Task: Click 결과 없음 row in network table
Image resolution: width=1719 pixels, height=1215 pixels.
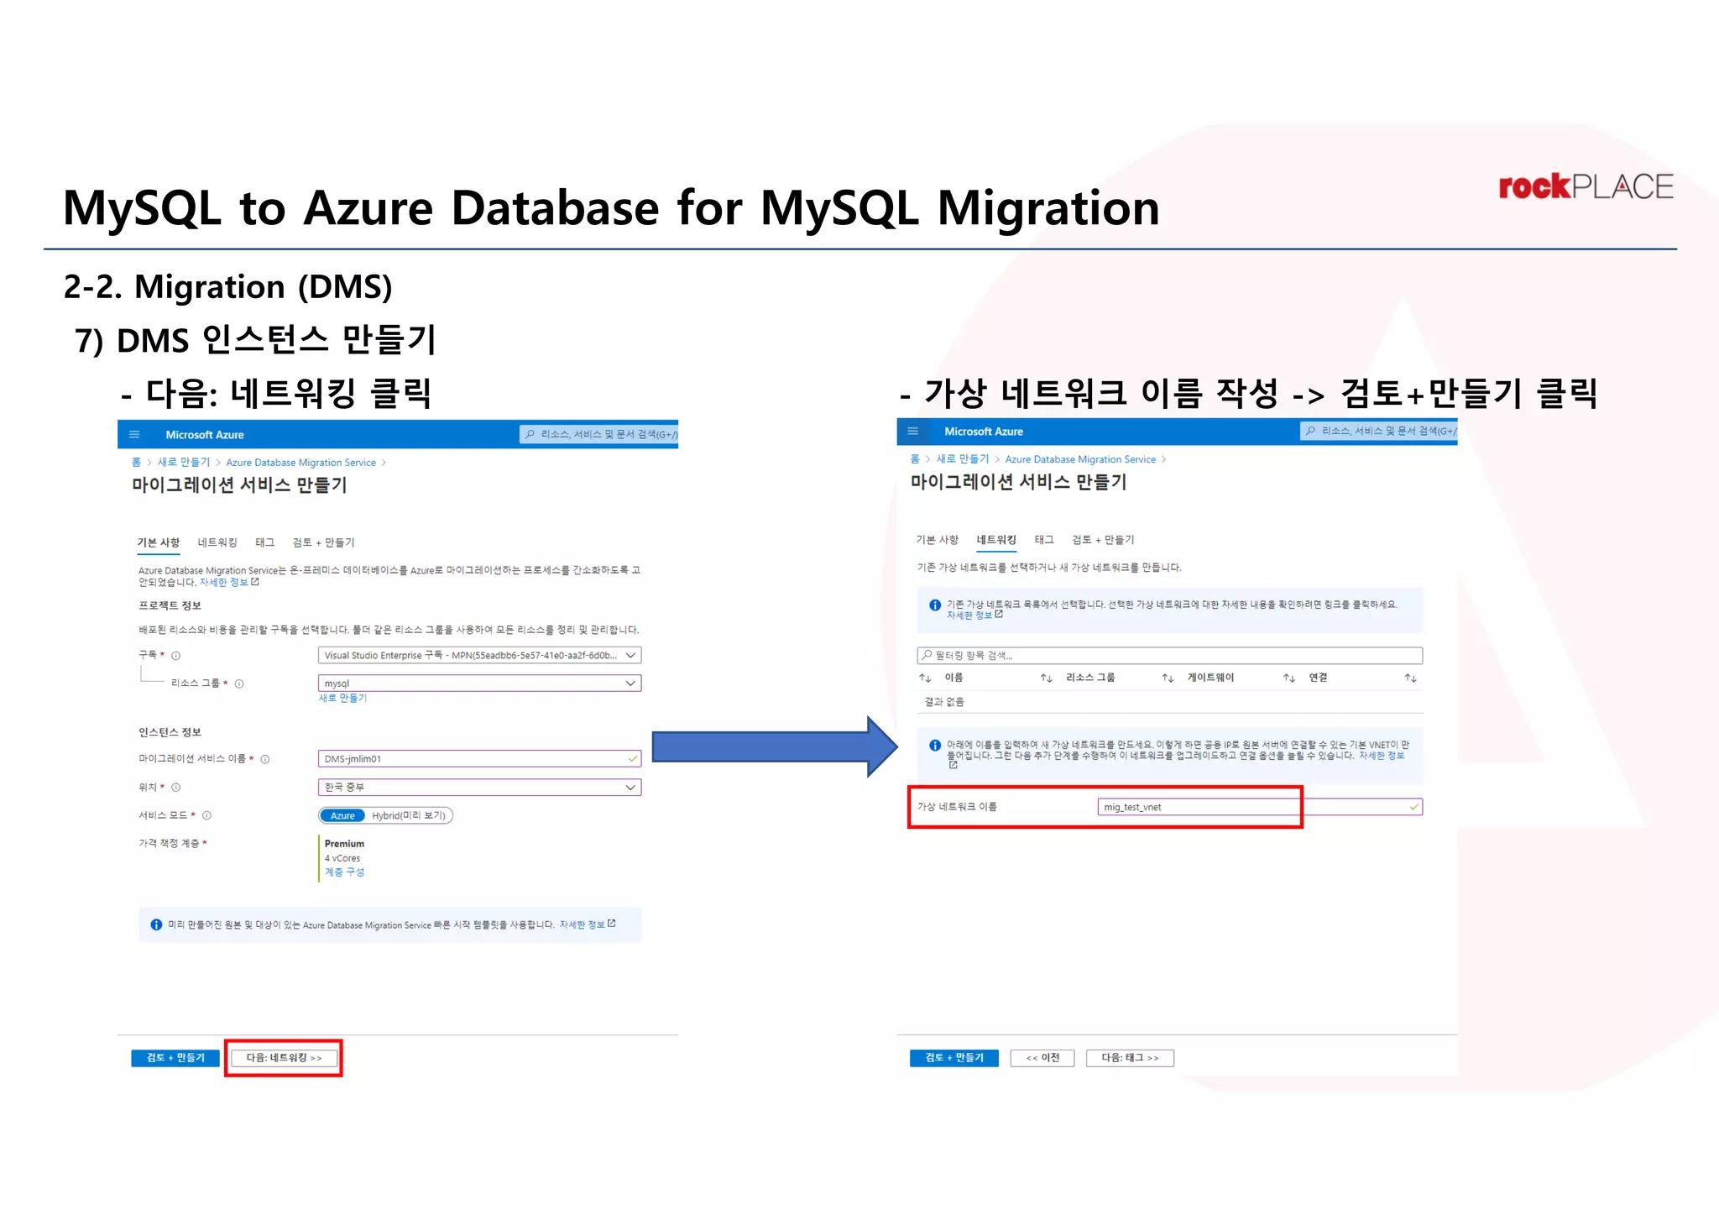Action: 1169,702
